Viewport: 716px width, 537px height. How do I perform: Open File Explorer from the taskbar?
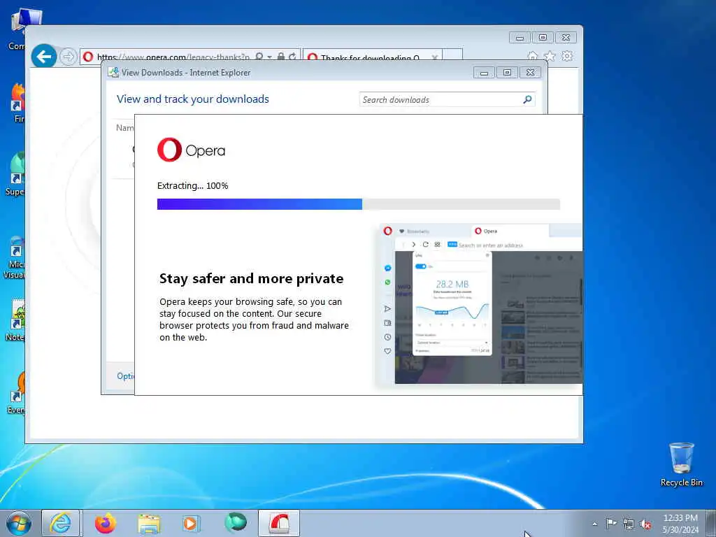[150, 524]
